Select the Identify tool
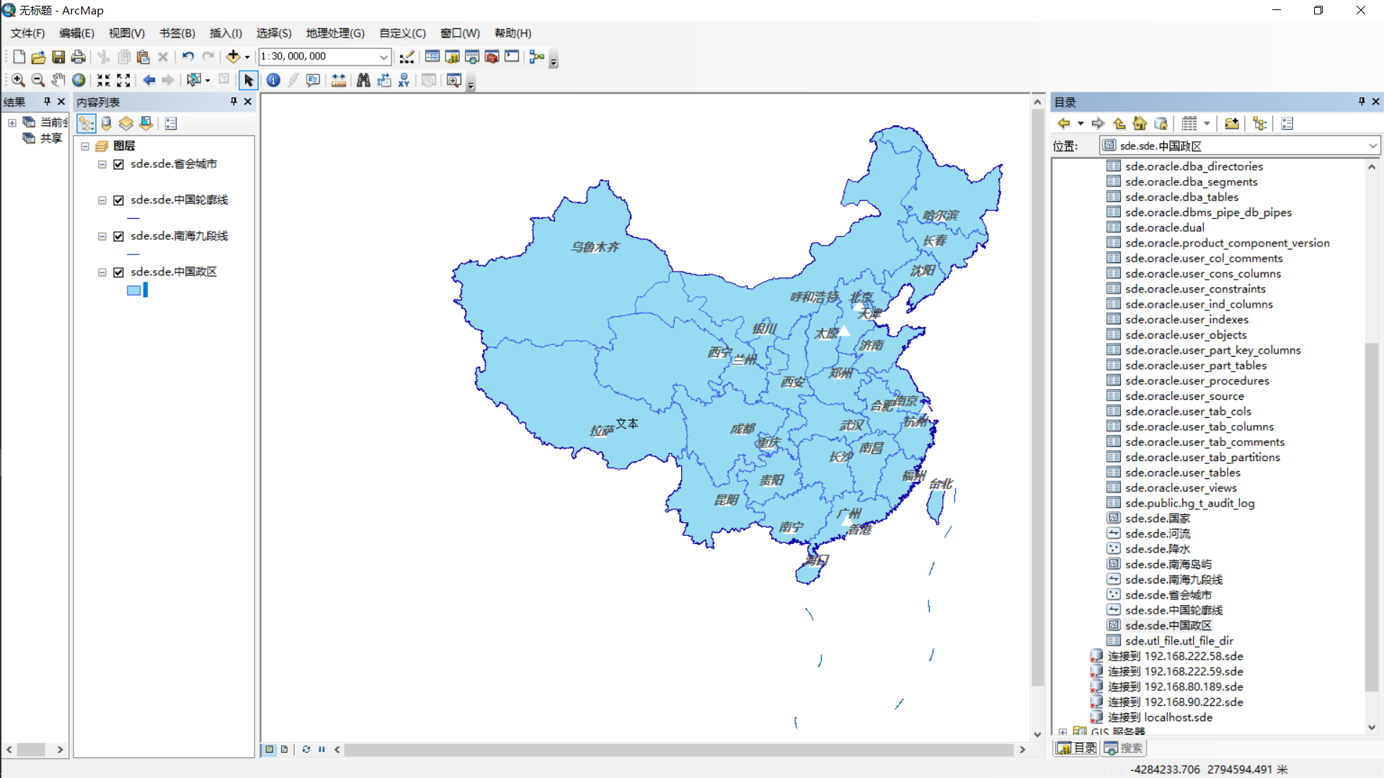The height and width of the screenshot is (778, 1384). coord(273,80)
